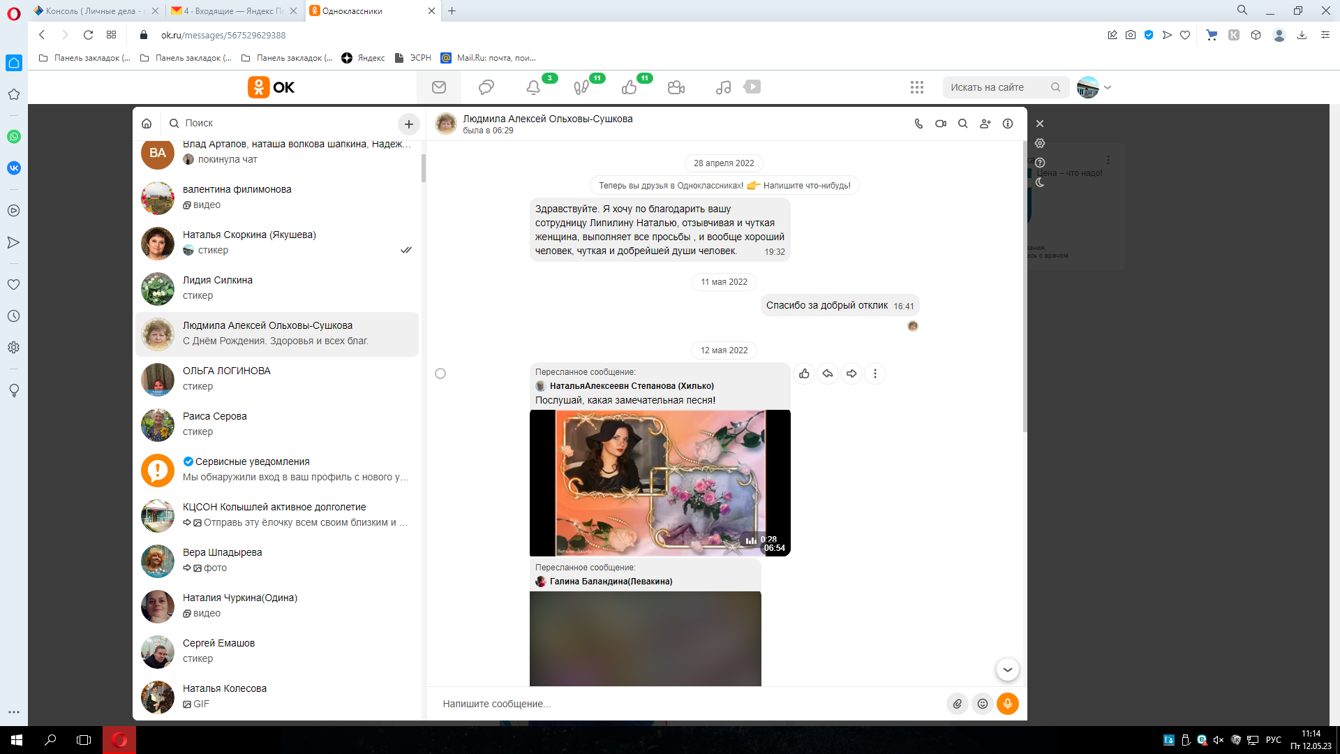The width and height of the screenshot is (1340, 754).
Task: Jump to latest messages down arrow
Action: (1008, 670)
